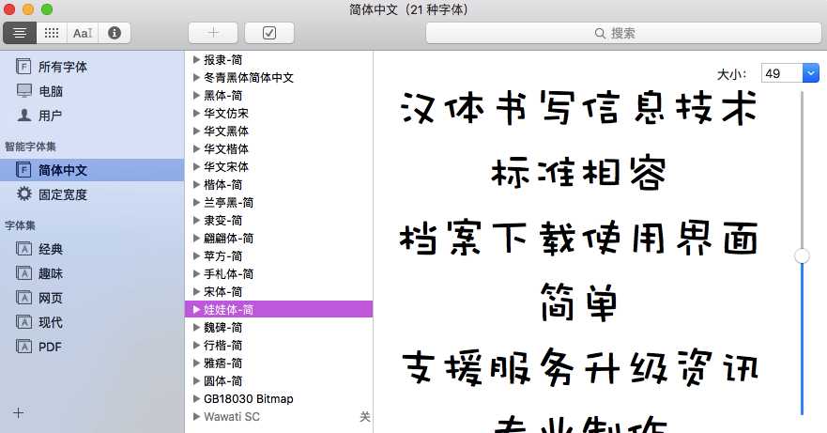Click the search field
This screenshot has height=433, width=827.
click(623, 33)
